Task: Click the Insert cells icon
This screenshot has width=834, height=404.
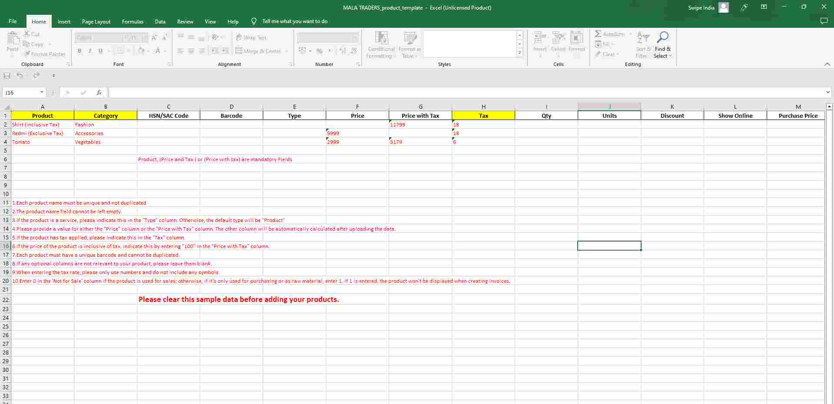Action: pyautogui.click(x=540, y=38)
